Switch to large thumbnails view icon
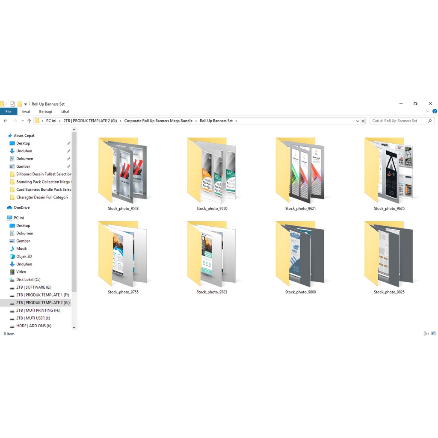438x438 pixels. [433, 334]
